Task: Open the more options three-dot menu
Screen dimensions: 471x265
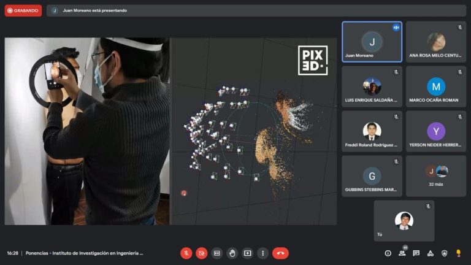Action: tap(263, 253)
